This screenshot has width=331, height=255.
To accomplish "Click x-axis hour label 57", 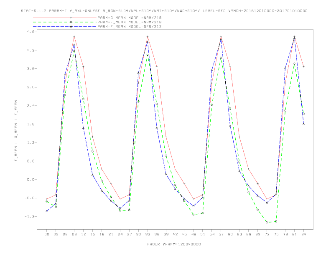I will click(x=221, y=234).
